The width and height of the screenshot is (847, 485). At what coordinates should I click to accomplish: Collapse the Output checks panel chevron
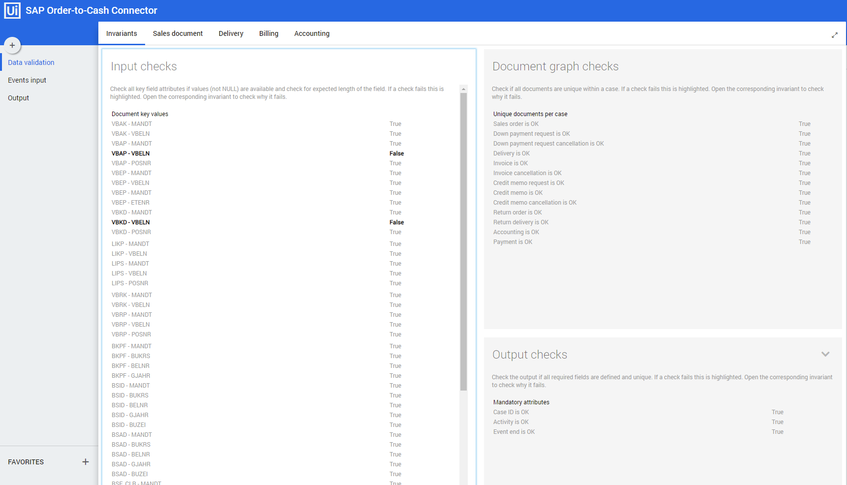[825, 354]
